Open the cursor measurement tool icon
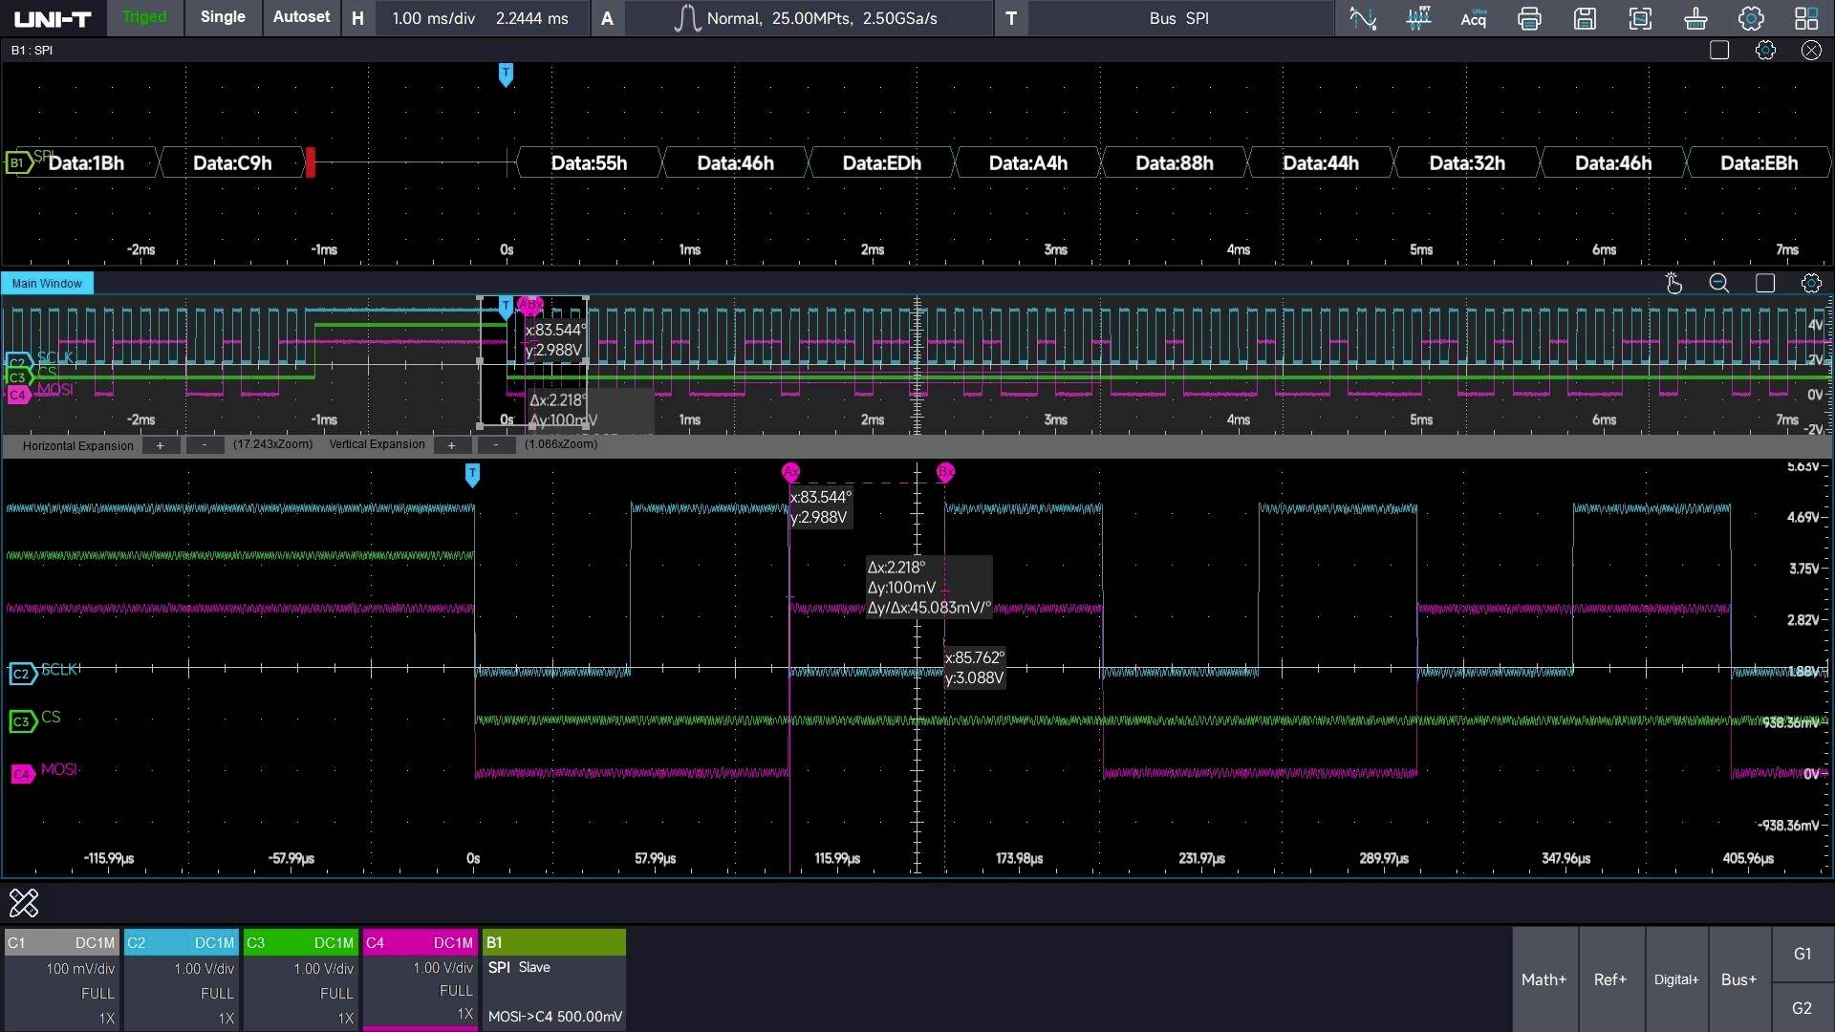This screenshot has height=1032, width=1835. (x=1363, y=18)
